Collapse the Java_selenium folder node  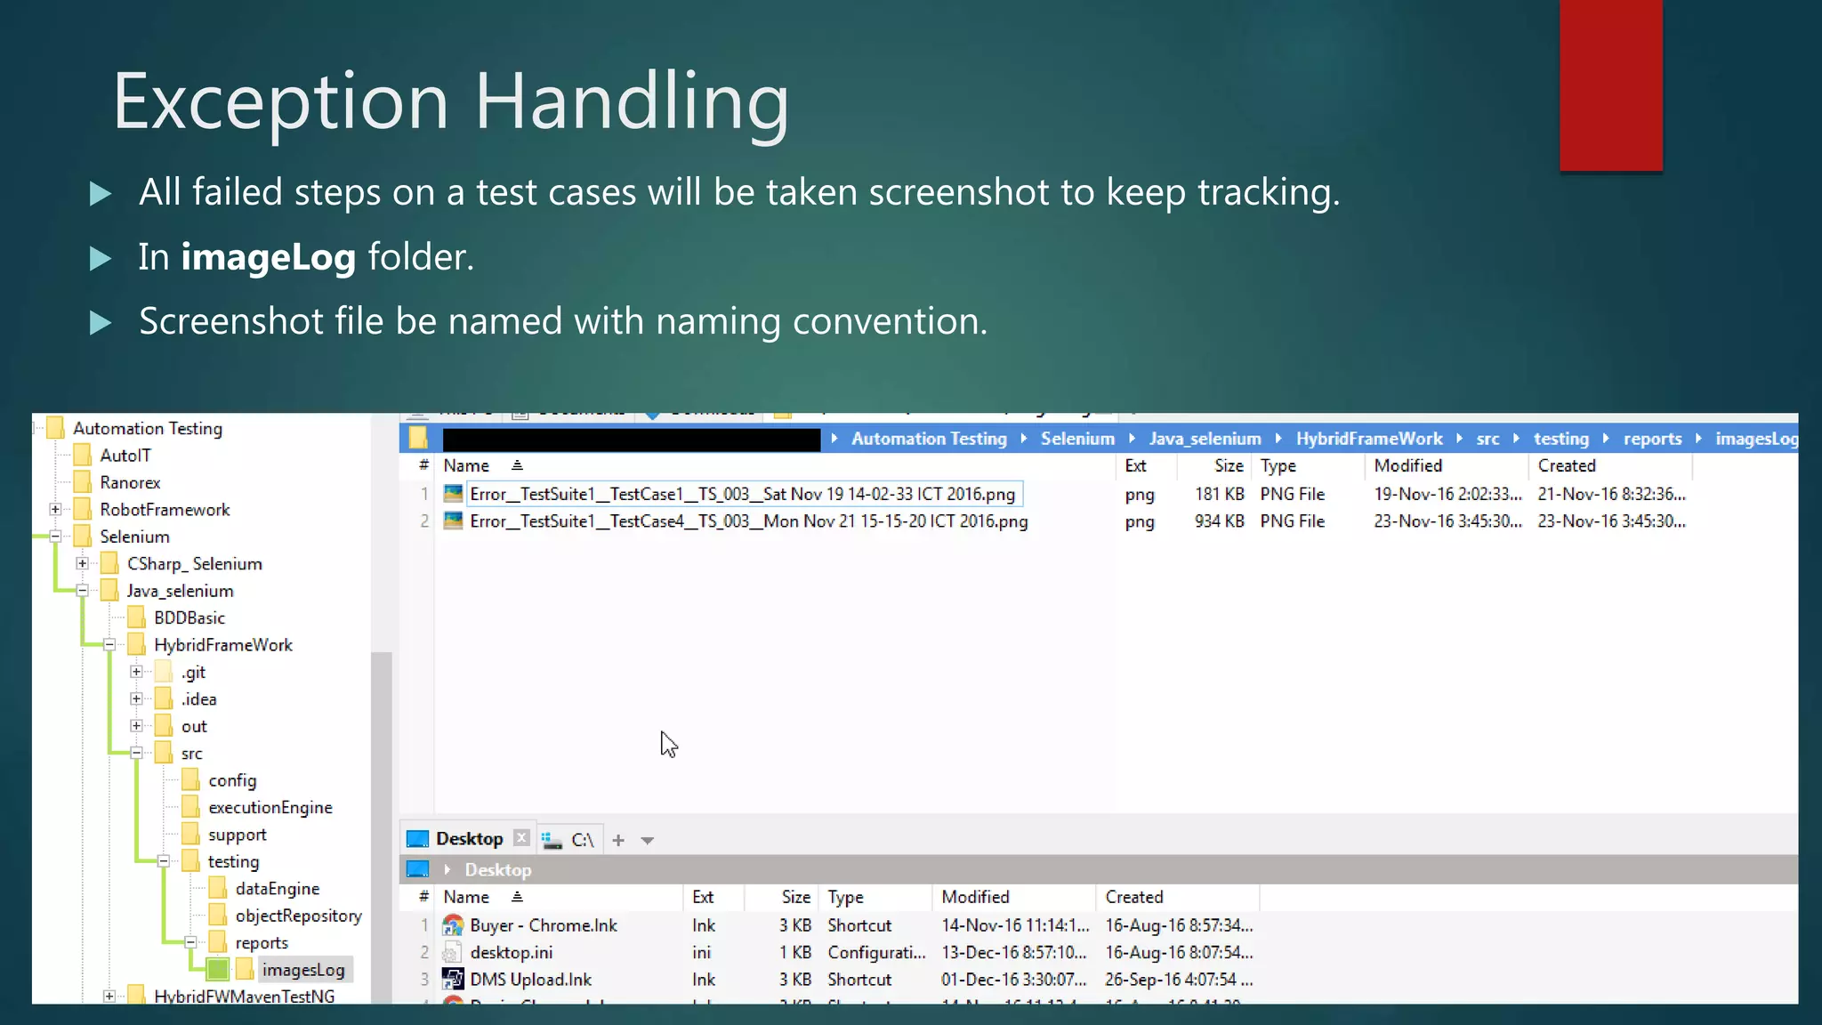point(82,591)
